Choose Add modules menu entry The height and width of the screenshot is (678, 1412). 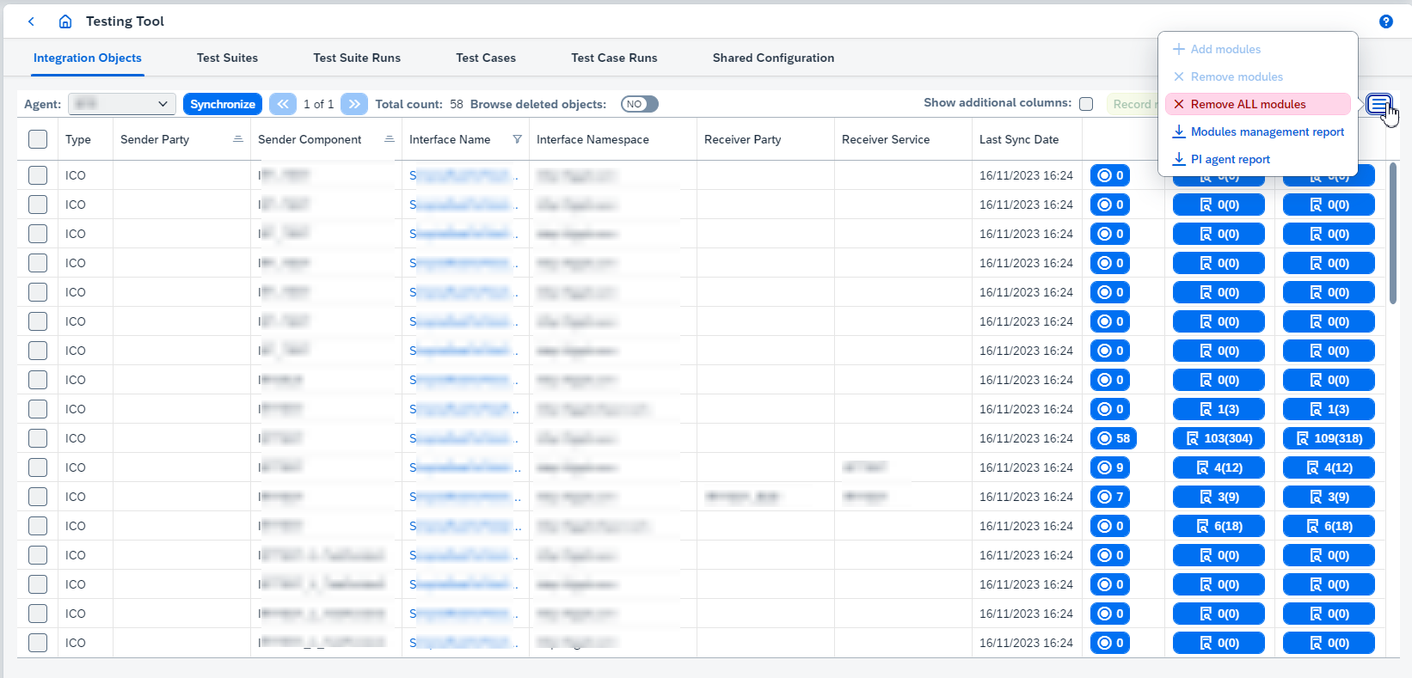pyautogui.click(x=1258, y=49)
